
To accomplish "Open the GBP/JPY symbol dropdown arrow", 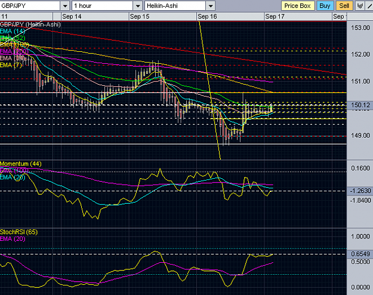I will 65,6.
